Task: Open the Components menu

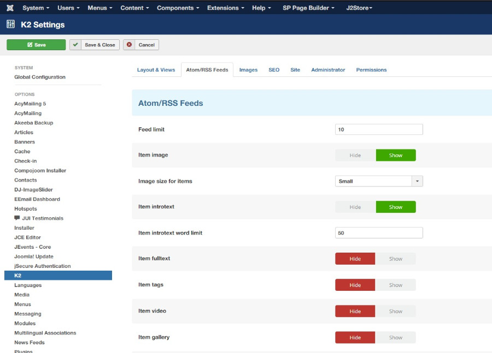Action: (178, 8)
